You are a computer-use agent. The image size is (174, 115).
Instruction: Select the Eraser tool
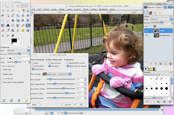[x=3, y=30]
